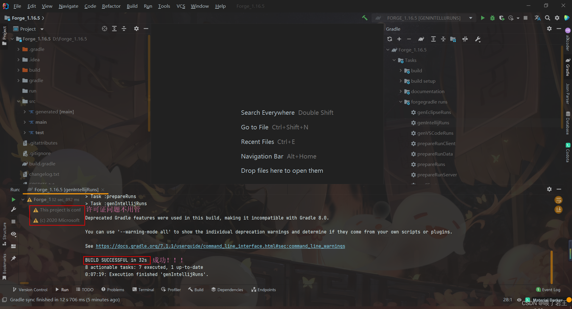Open the run configuration dropdown
The width and height of the screenshot is (572, 309).
tap(471, 18)
